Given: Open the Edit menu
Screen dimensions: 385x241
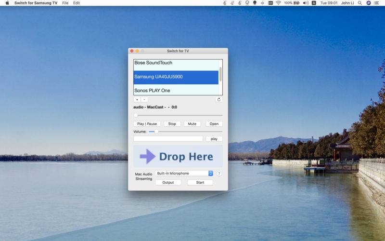Looking at the screenshot, I should pos(77,3).
